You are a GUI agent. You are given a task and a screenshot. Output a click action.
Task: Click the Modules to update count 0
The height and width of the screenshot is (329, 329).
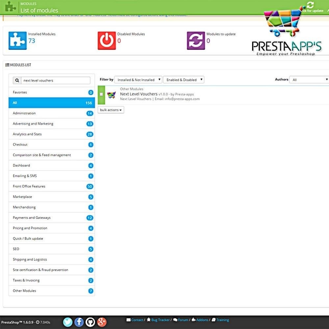208,41
